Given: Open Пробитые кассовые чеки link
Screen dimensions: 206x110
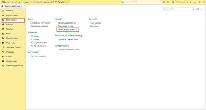Looking at the screenshot, I should [x=68, y=50].
